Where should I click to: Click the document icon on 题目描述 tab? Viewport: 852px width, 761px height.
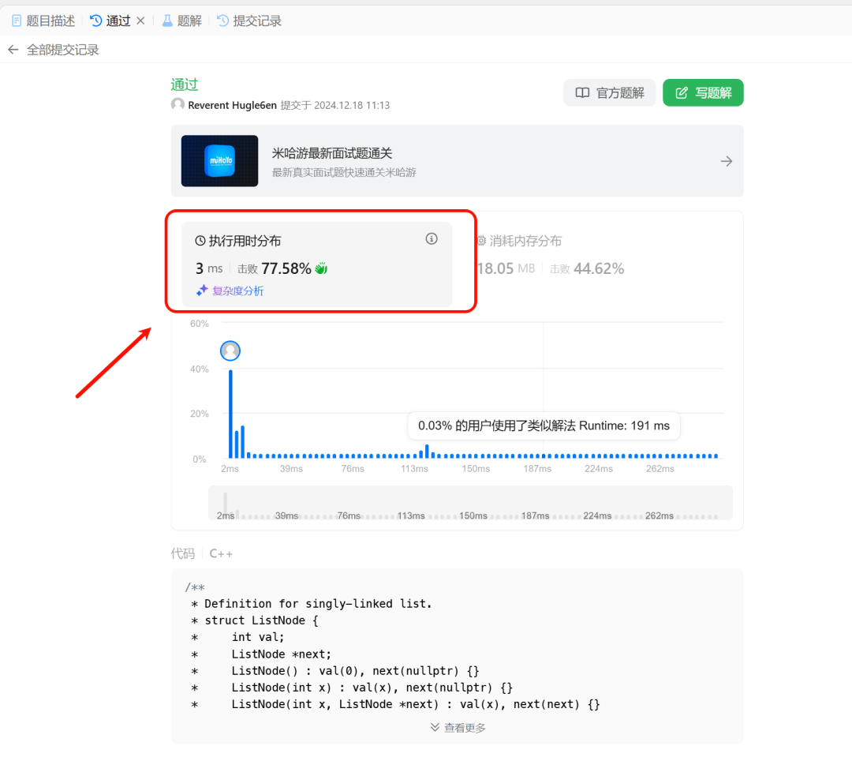pos(17,21)
